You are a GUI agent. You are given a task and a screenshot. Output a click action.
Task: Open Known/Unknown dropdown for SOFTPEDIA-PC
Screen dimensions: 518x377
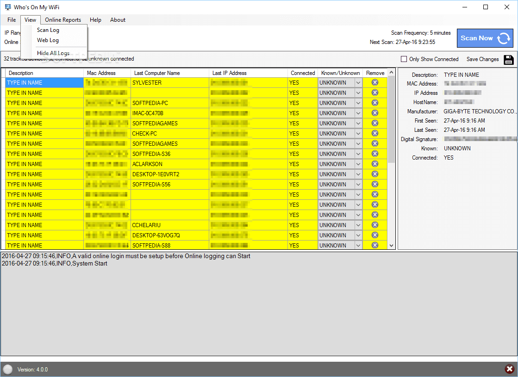[358, 103]
